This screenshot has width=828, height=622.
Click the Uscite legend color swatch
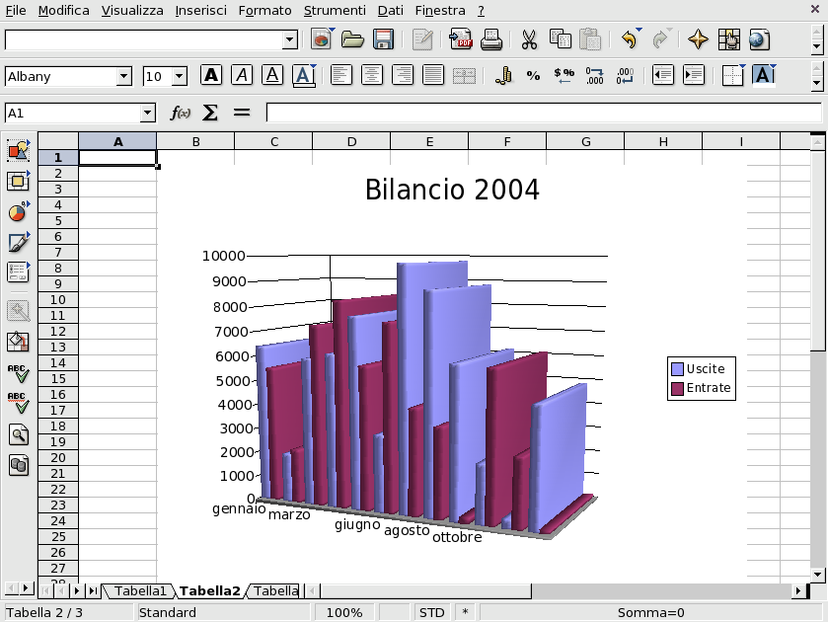pos(677,369)
